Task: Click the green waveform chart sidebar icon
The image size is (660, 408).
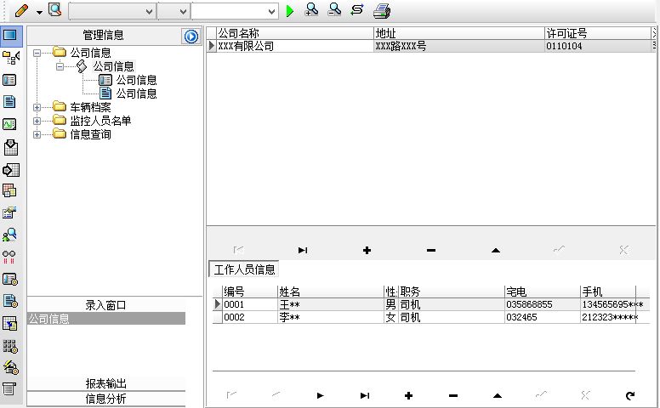Action: point(9,124)
